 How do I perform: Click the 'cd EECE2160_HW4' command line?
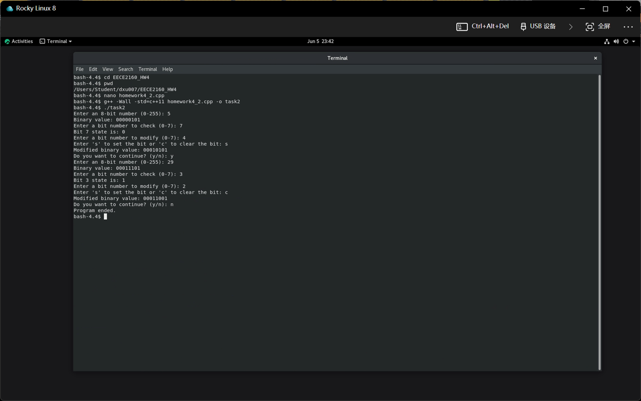(111, 77)
